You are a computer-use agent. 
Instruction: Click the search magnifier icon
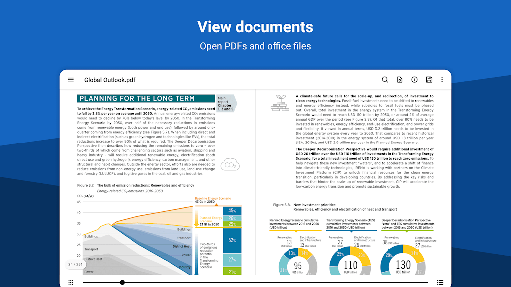tap(385, 80)
